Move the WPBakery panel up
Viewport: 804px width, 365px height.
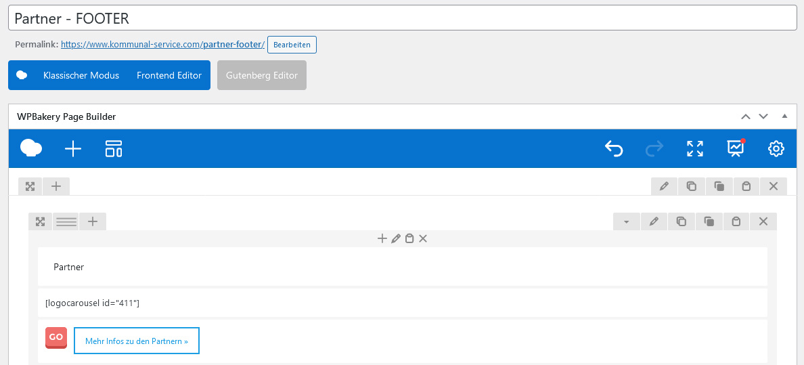[746, 116]
